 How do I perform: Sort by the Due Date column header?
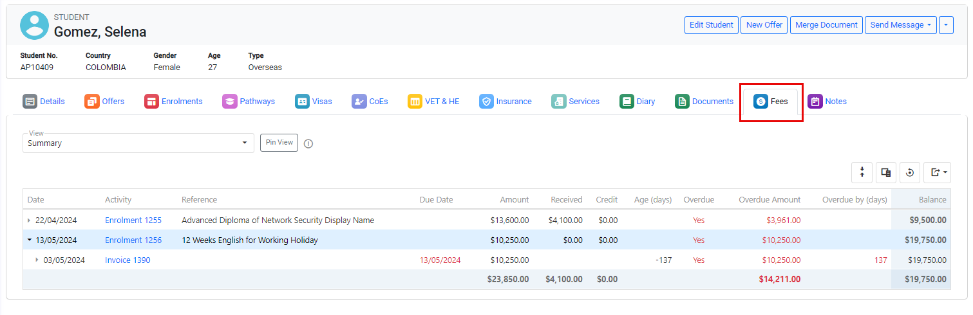[436, 200]
